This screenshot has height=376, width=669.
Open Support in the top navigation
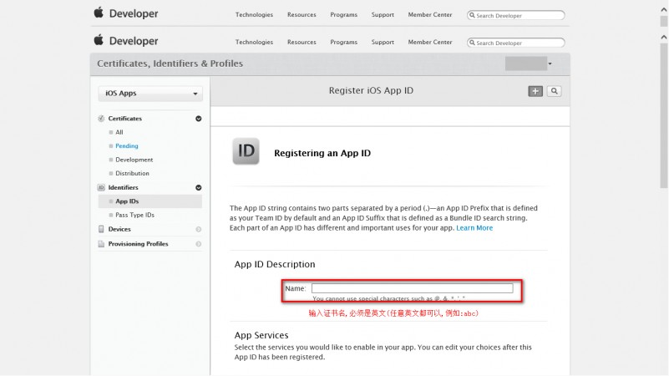click(x=383, y=14)
